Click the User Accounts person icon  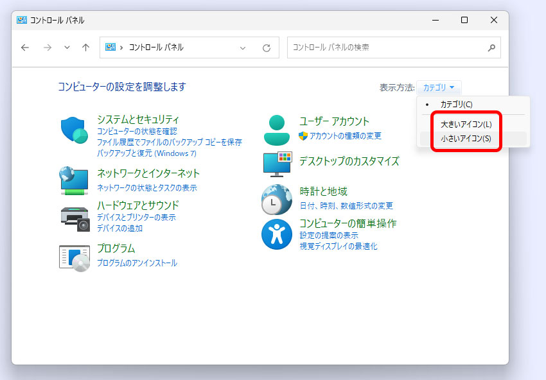(277, 130)
